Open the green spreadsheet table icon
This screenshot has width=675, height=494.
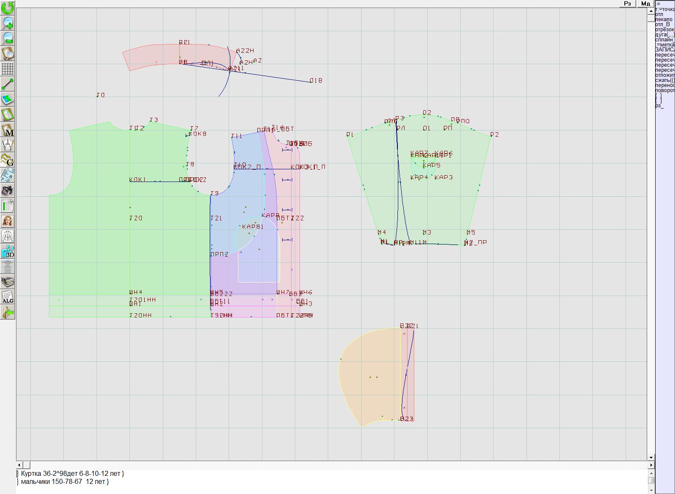[8, 206]
